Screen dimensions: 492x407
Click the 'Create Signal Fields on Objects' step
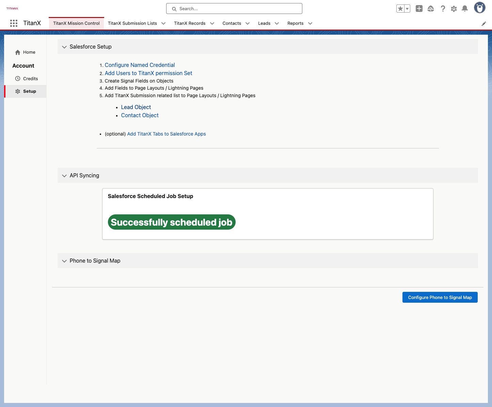point(139,81)
